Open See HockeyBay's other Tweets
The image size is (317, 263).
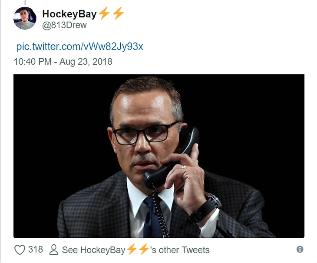[135, 250]
